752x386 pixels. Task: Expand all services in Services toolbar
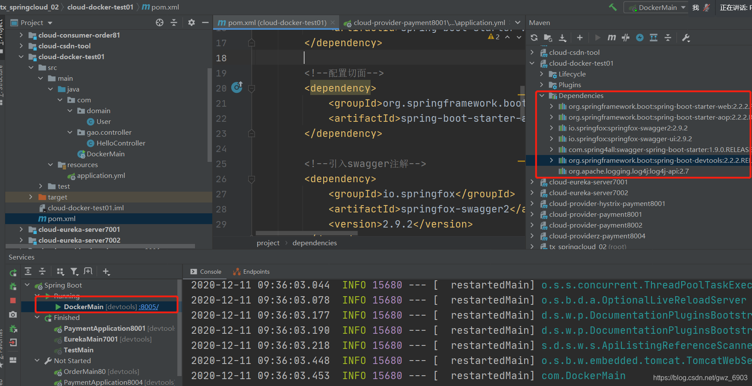point(28,271)
